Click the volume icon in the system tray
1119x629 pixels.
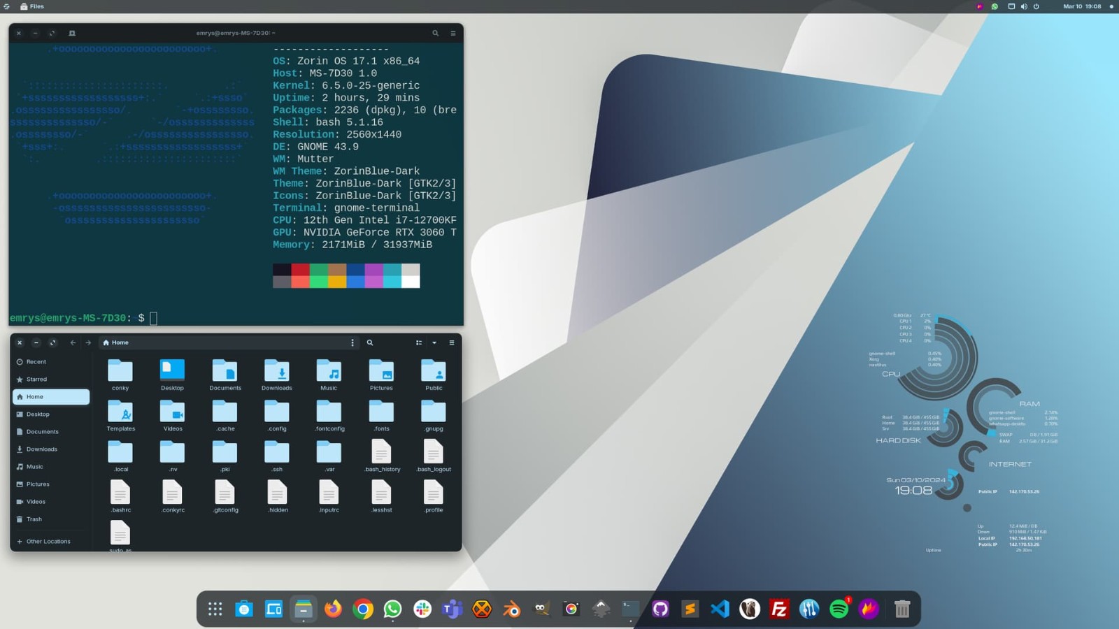click(1024, 6)
